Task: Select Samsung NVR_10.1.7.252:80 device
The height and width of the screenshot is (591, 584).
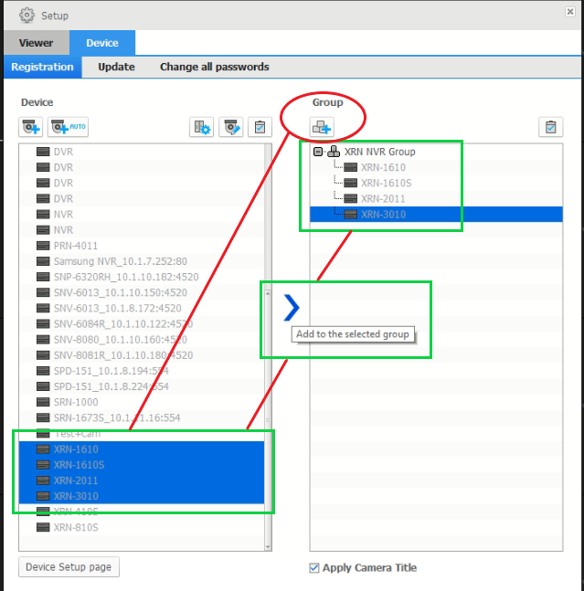Action: click(x=142, y=261)
